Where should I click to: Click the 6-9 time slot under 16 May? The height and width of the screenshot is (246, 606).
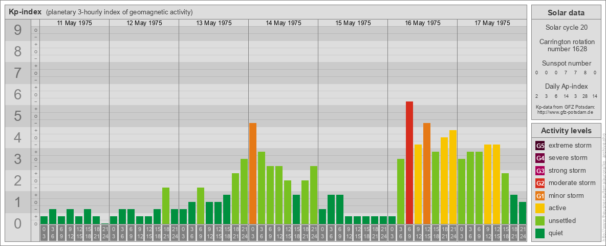409,233
